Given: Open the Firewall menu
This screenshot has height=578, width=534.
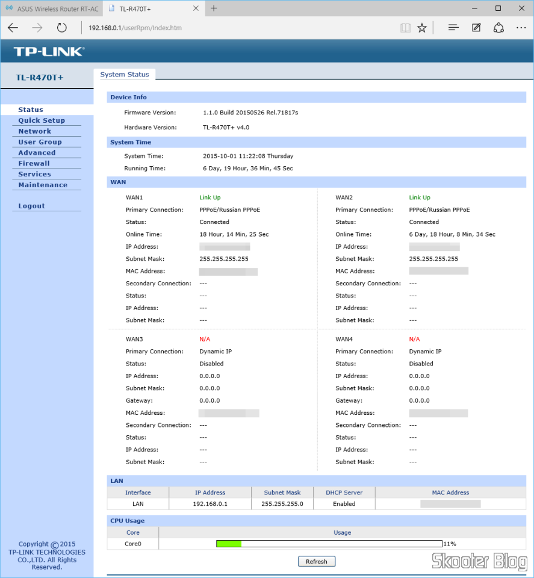Looking at the screenshot, I should [34, 163].
